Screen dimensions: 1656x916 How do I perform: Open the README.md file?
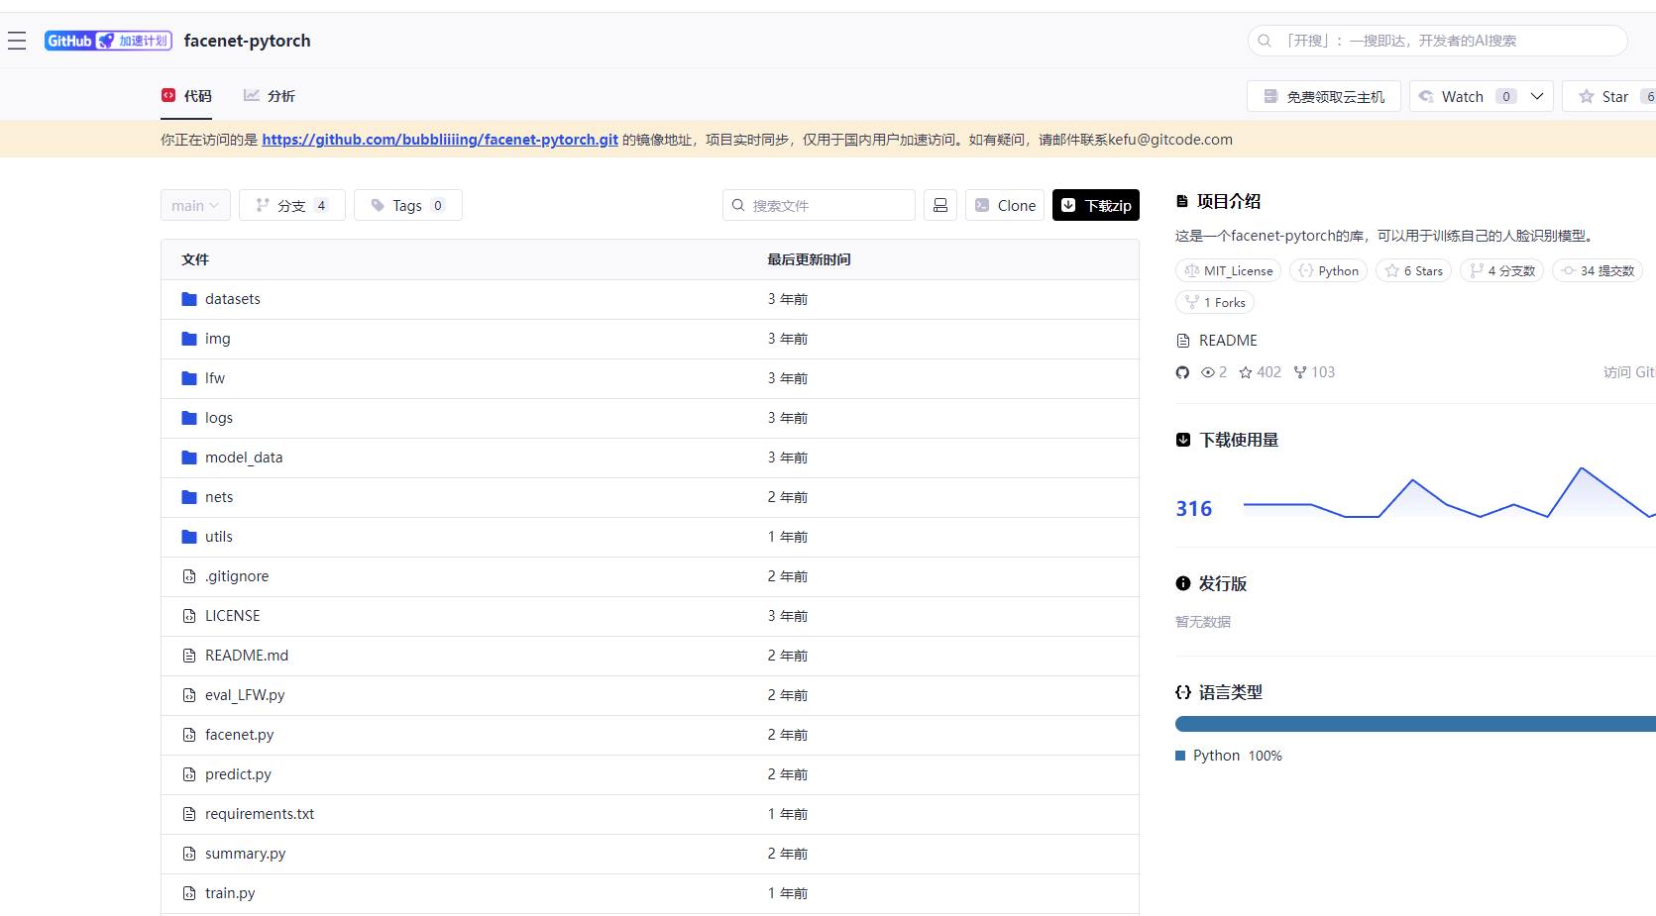tap(247, 656)
